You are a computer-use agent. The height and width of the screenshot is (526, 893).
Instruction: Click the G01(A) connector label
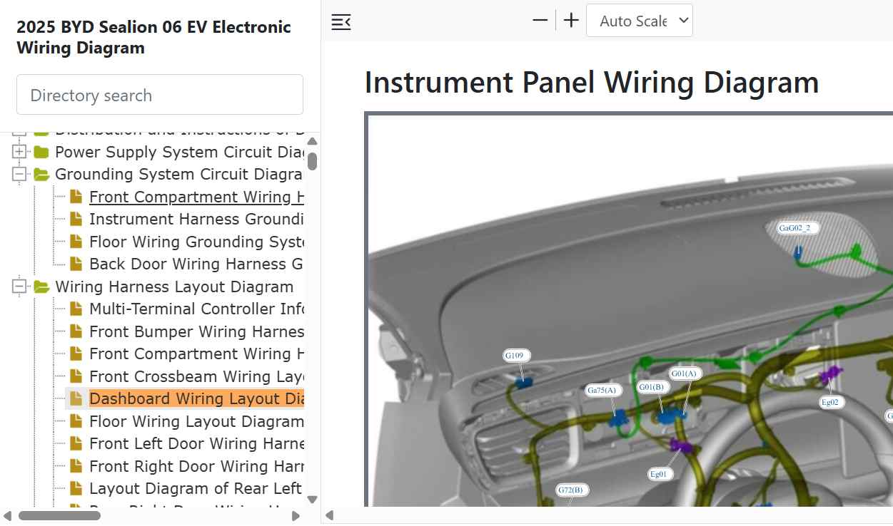685,373
